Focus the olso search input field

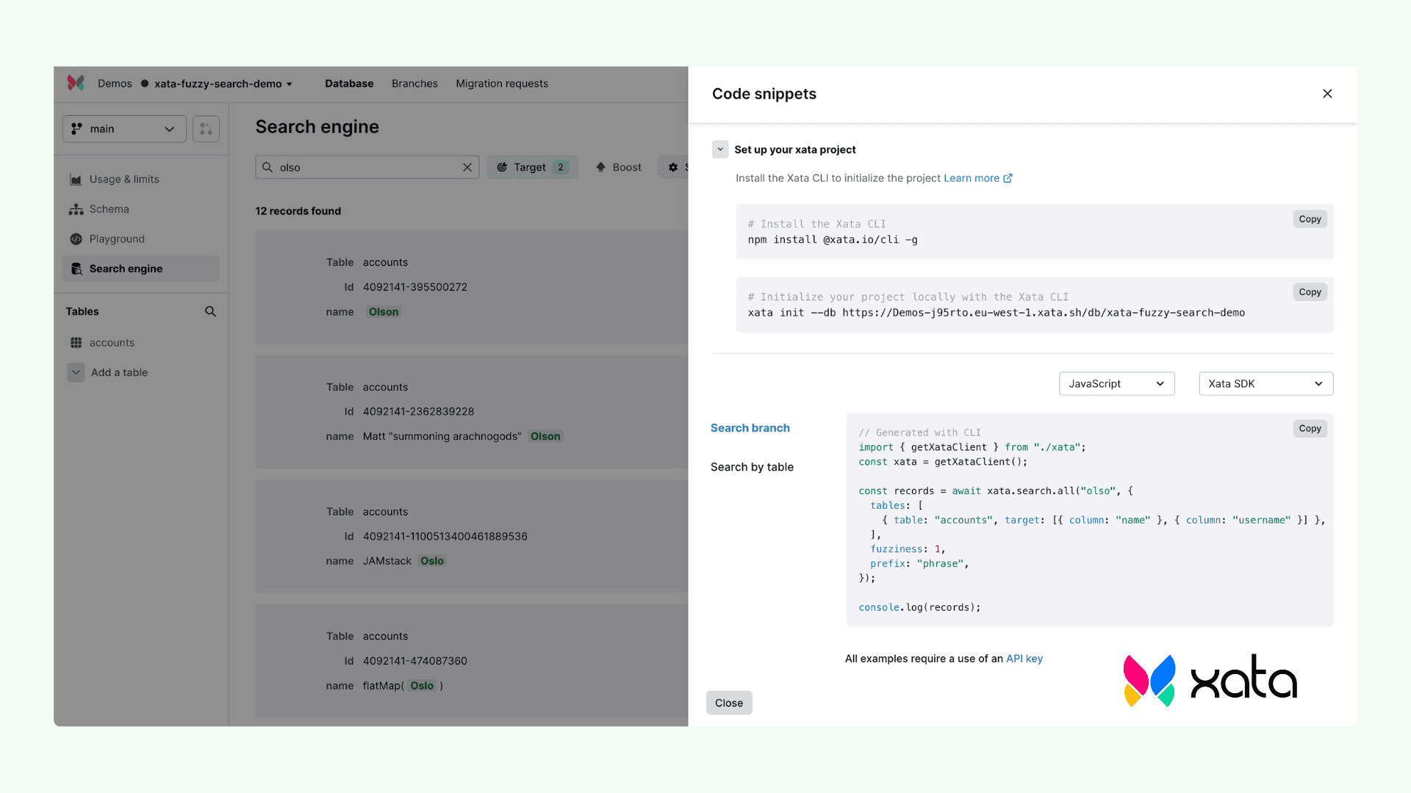click(367, 167)
